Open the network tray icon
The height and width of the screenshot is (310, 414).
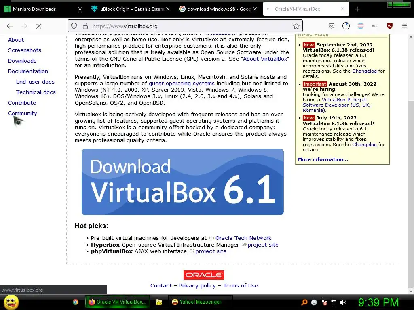pos(334,302)
